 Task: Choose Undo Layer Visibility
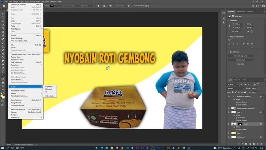(26, 5)
